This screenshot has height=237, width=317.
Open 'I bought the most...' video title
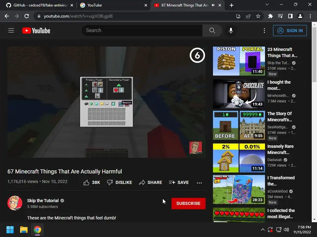click(x=279, y=85)
